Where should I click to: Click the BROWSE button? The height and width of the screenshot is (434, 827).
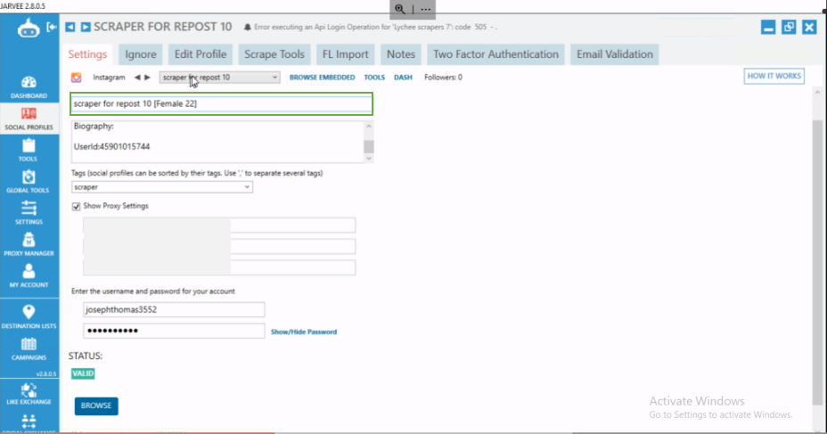(96, 405)
